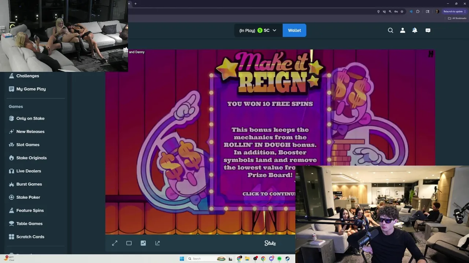The image size is (469, 263).
Task: Open the tab search icon
Action: pyautogui.click(x=427, y=11)
